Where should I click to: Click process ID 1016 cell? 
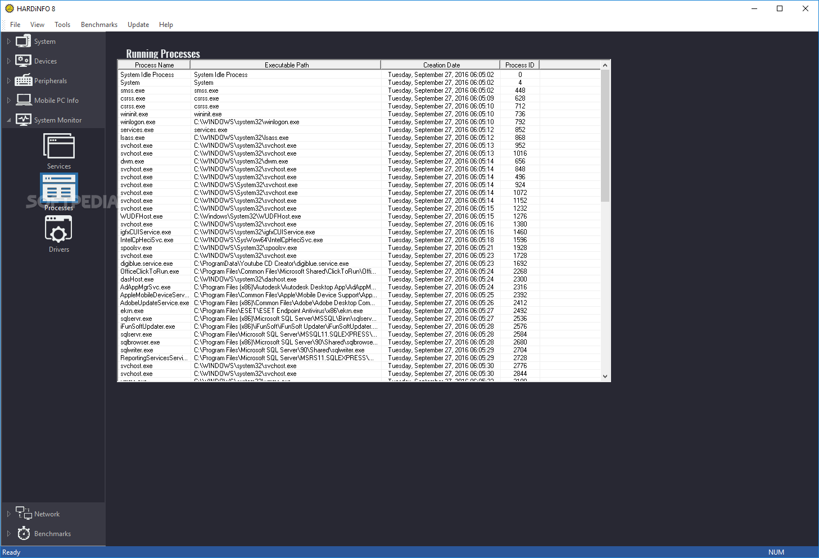pyautogui.click(x=520, y=153)
